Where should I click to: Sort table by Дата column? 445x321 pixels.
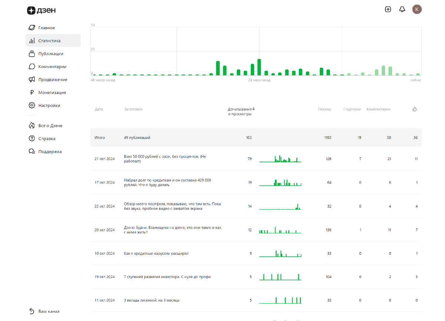click(x=99, y=109)
